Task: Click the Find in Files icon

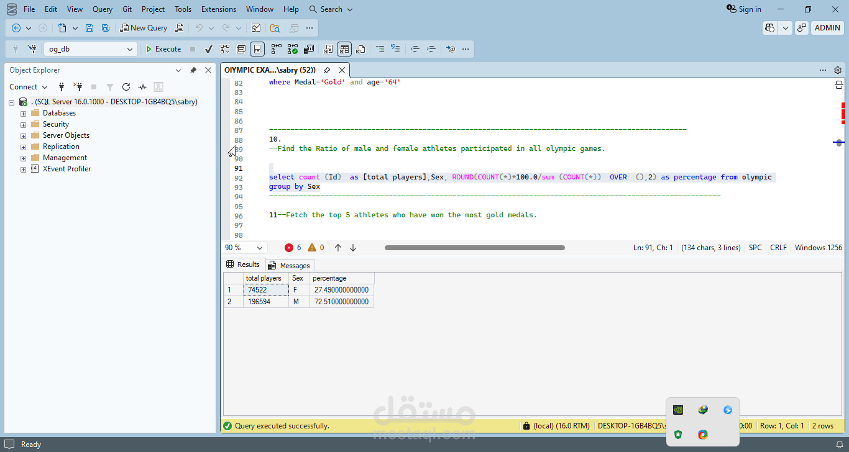Action: coord(275,28)
